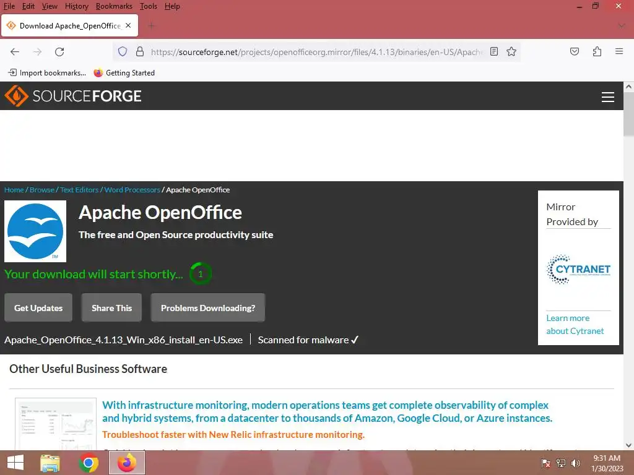This screenshot has width=634, height=475.
Task: Click the URL address bar field
Action: point(316,52)
